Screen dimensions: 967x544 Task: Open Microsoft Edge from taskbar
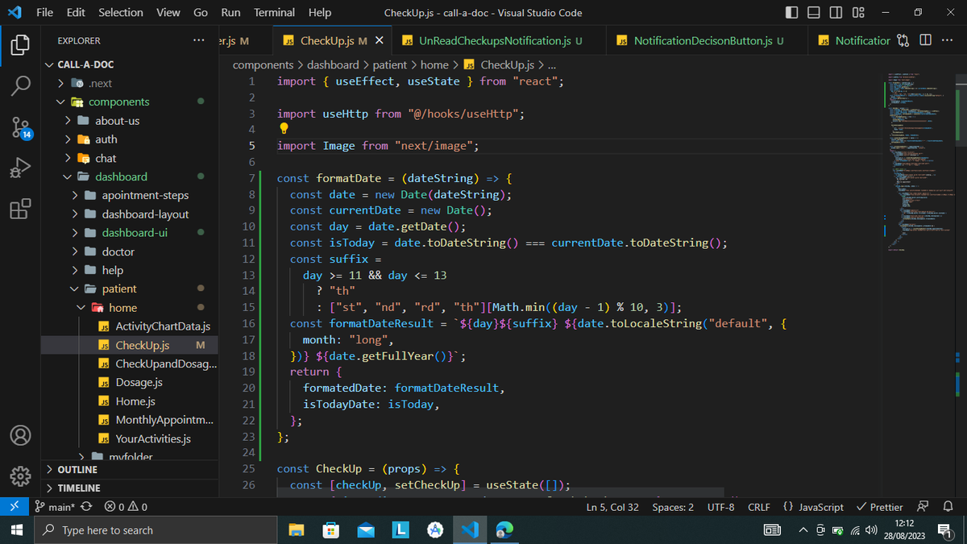click(x=505, y=529)
